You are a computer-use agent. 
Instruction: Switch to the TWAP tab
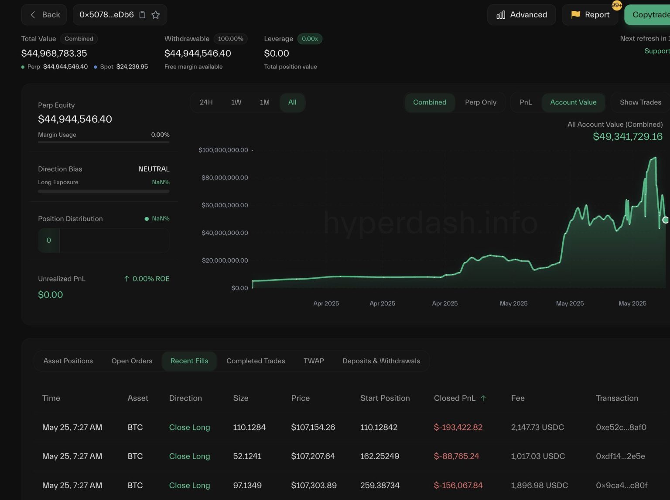314,361
